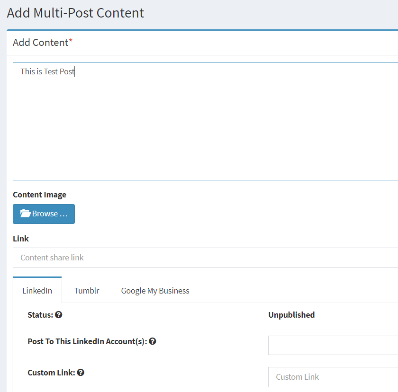Click the Link field label

21,239
